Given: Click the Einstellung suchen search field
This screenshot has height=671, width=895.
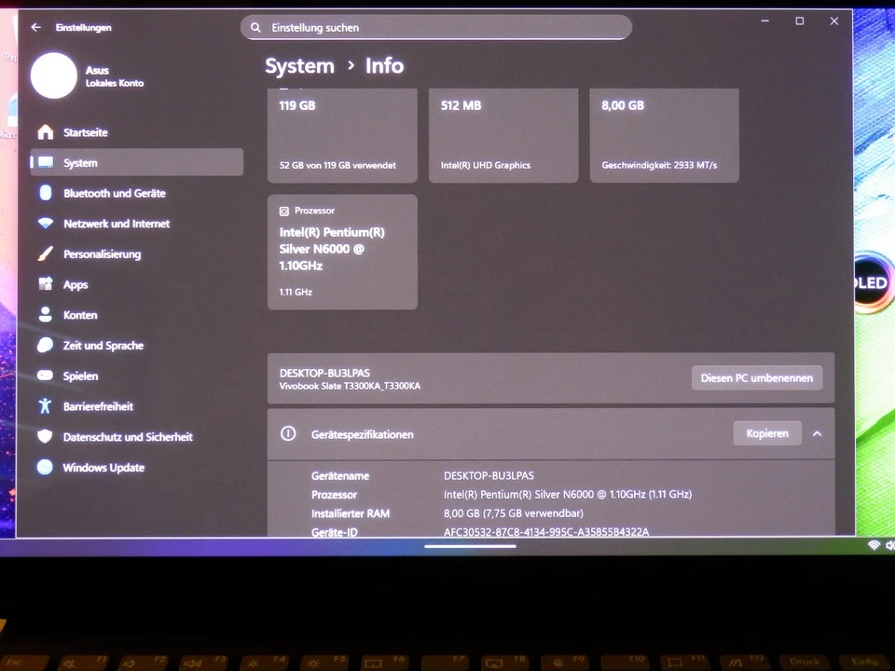Looking at the screenshot, I should point(435,27).
